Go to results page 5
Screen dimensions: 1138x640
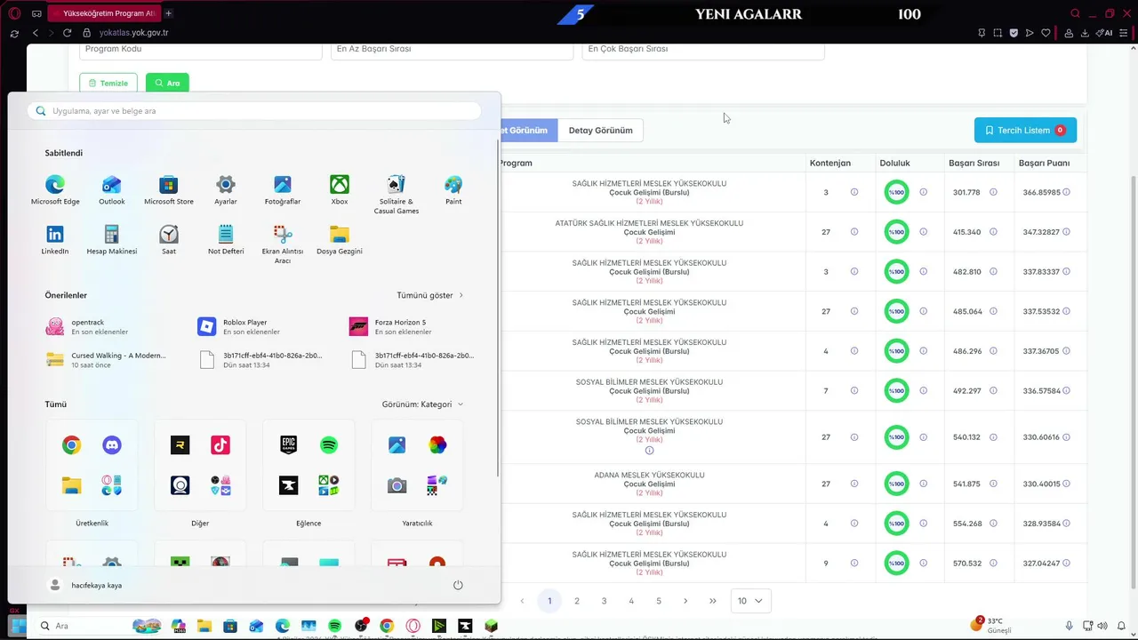tap(659, 601)
